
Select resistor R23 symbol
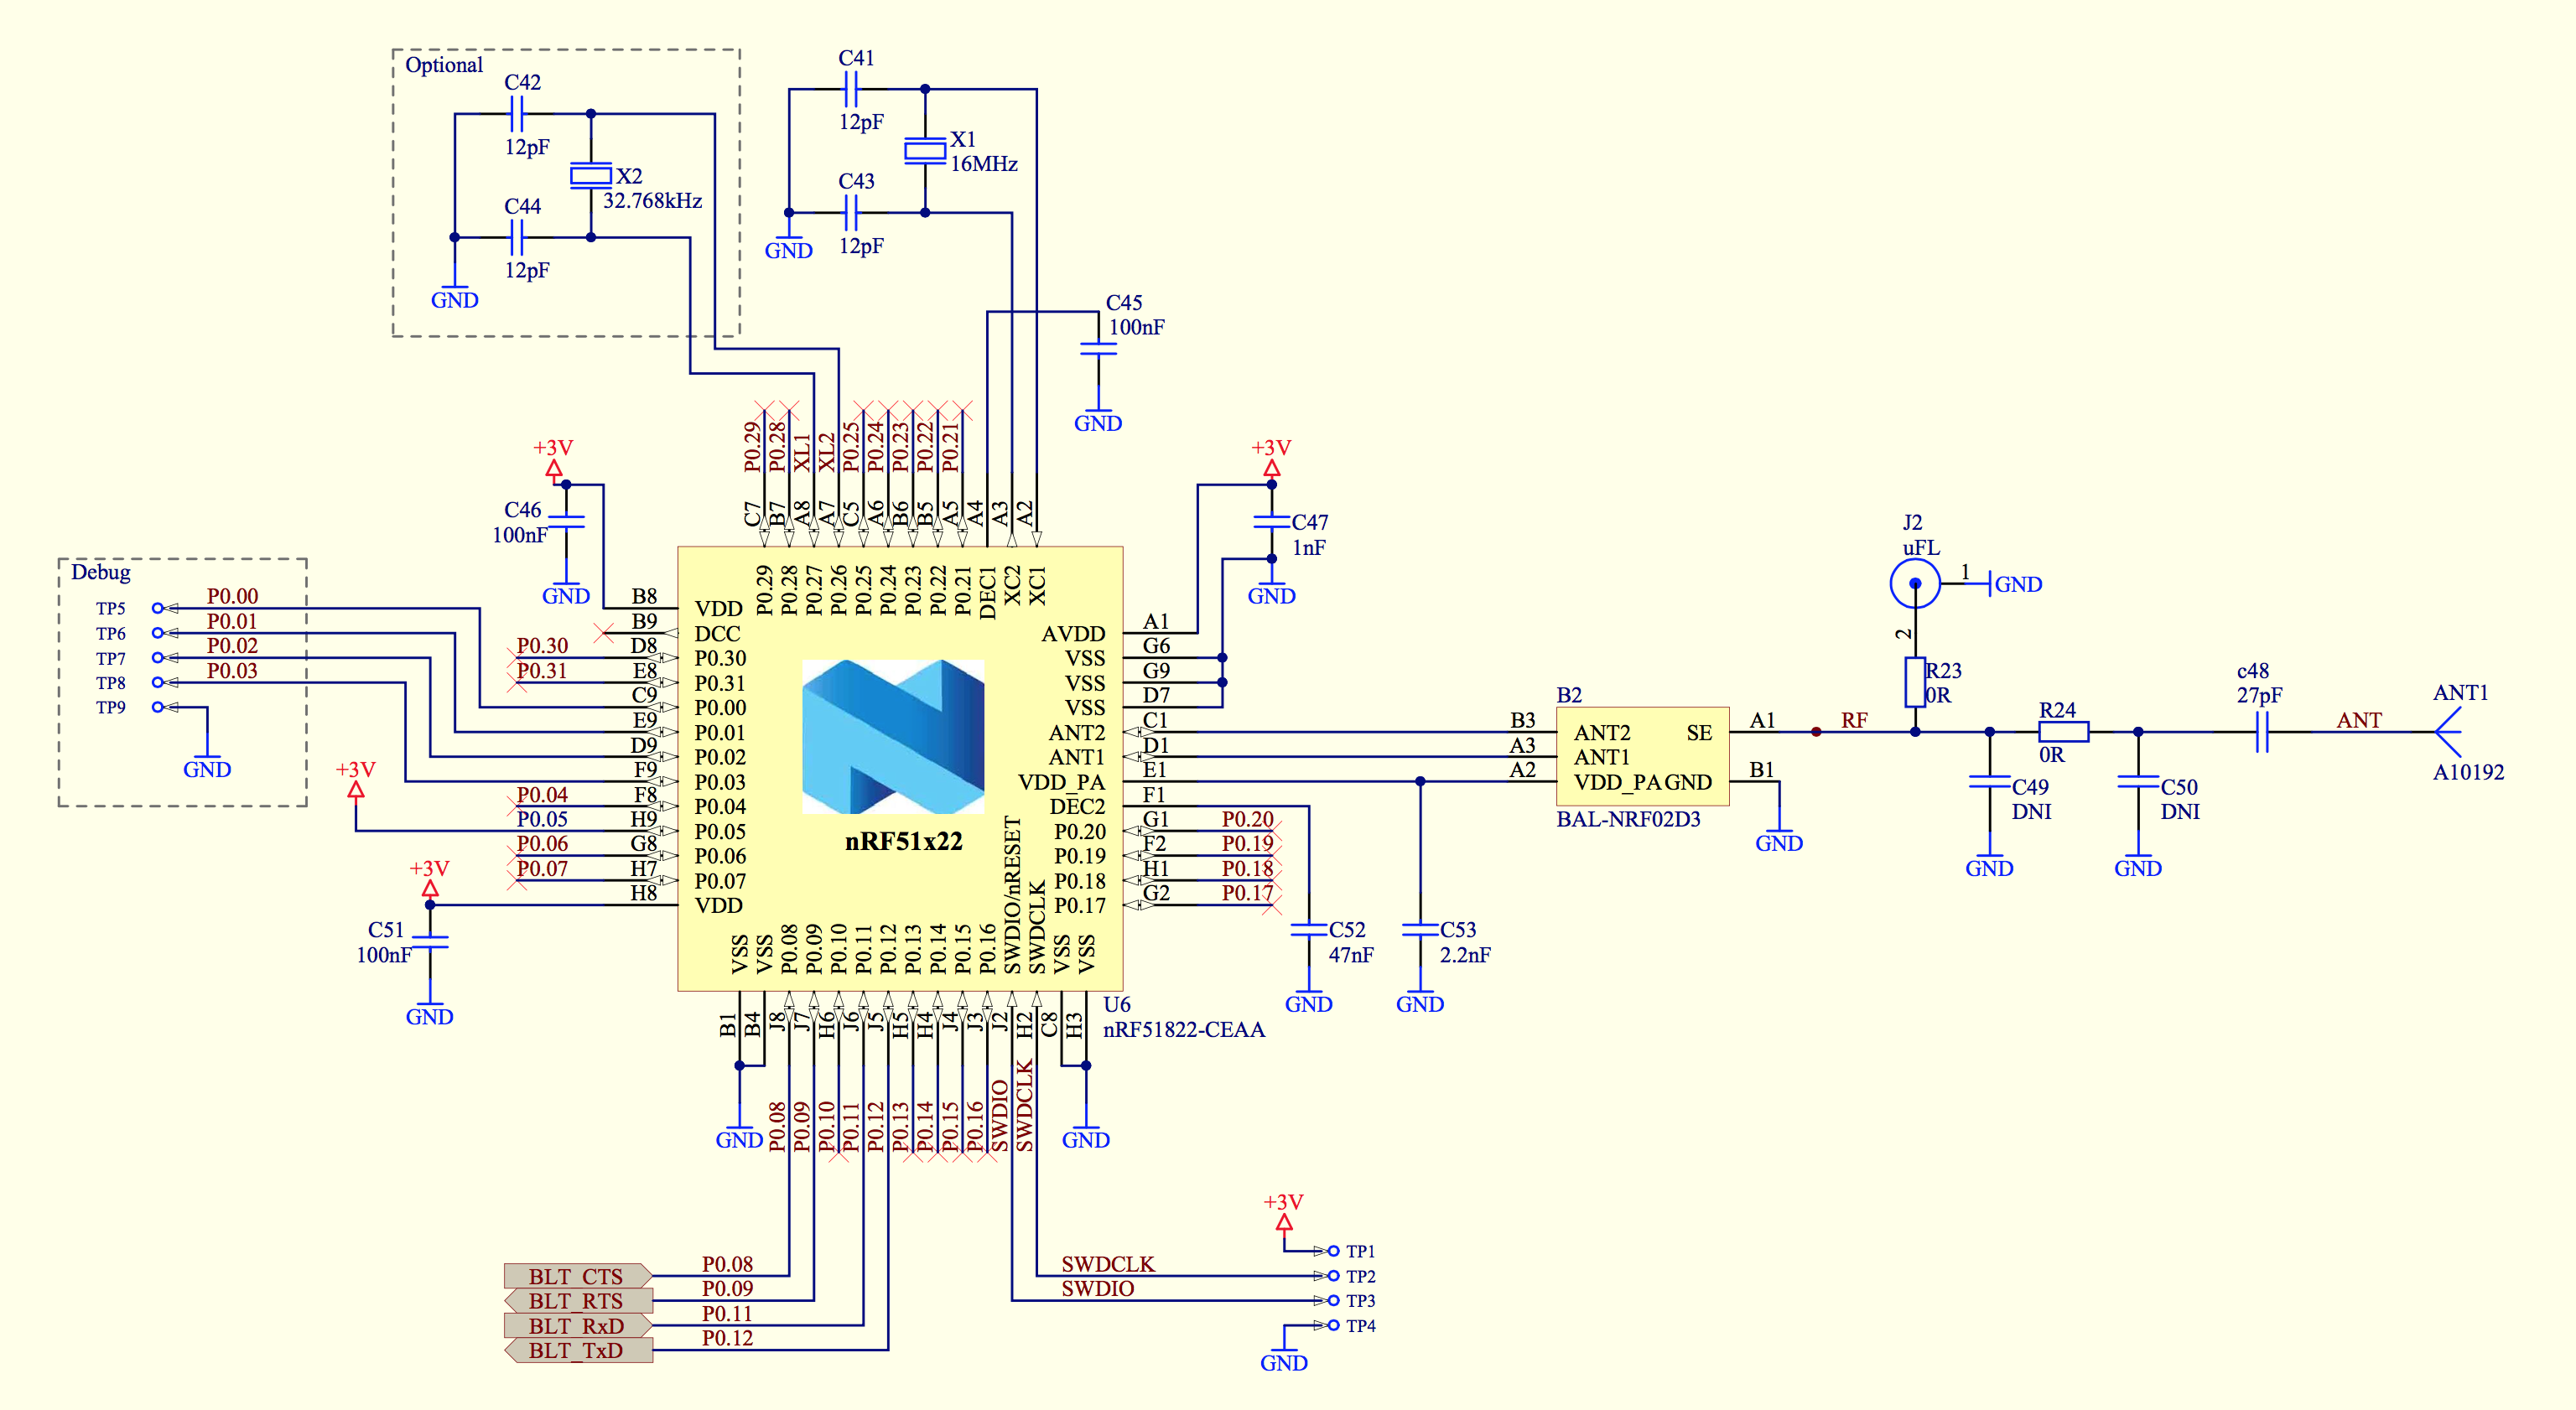pyautogui.click(x=1915, y=682)
